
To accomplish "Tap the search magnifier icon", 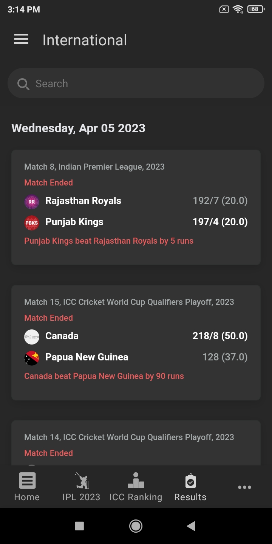I will click(x=23, y=84).
